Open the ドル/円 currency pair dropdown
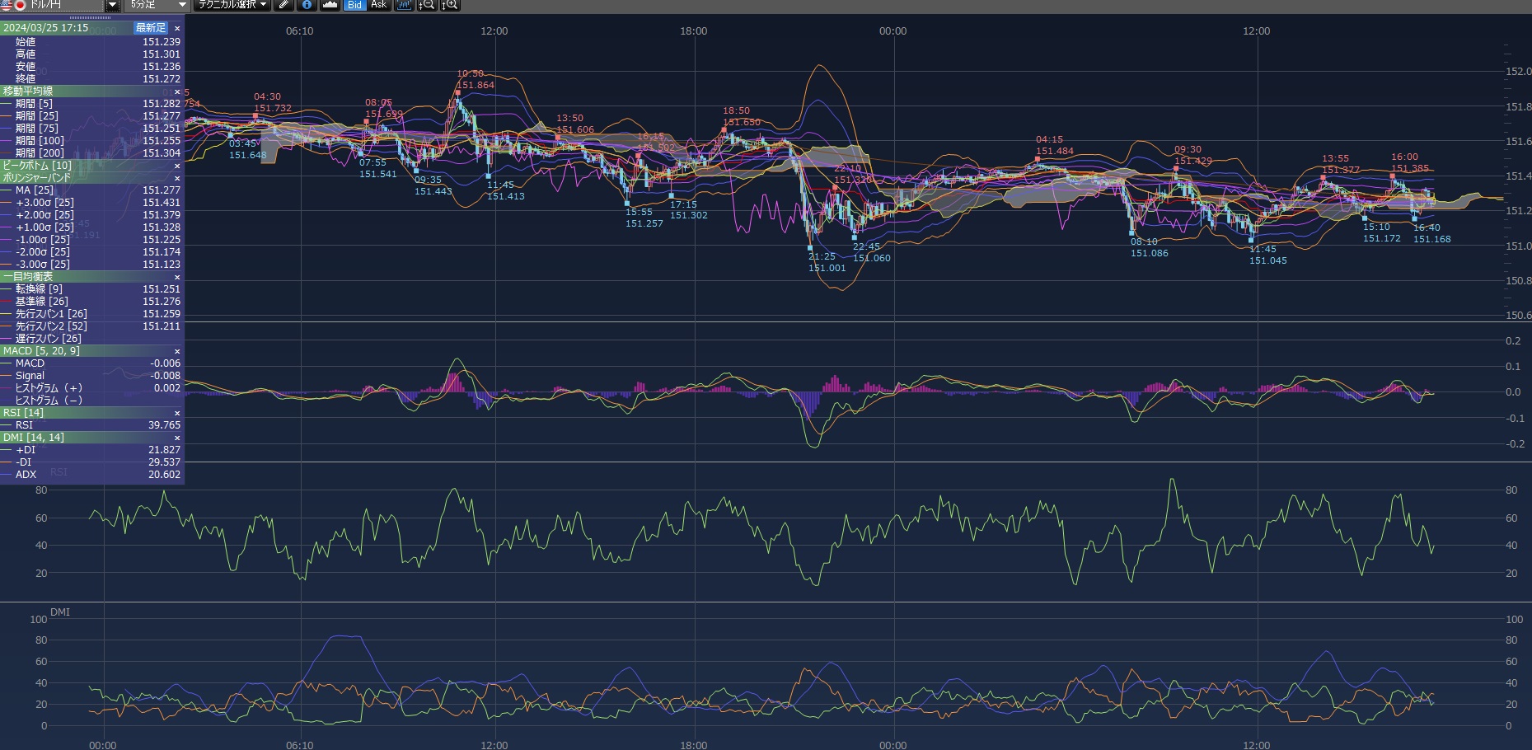Screen dimensions: 1532x750 click(112, 5)
